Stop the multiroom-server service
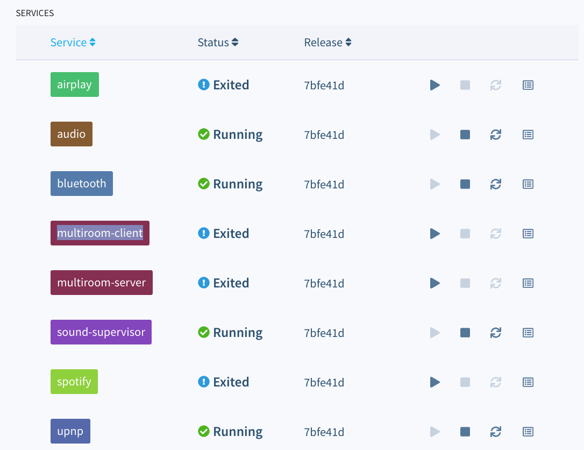This screenshot has width=584, height=450. (465, 283)
